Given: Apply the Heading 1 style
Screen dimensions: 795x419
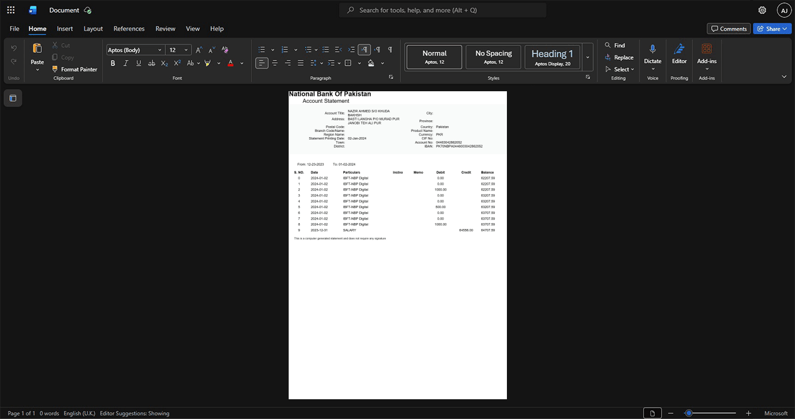Looking at the screenshot, I should [552, 58].
